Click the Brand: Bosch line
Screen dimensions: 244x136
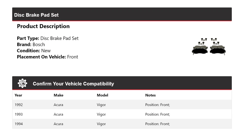[31, 44]
